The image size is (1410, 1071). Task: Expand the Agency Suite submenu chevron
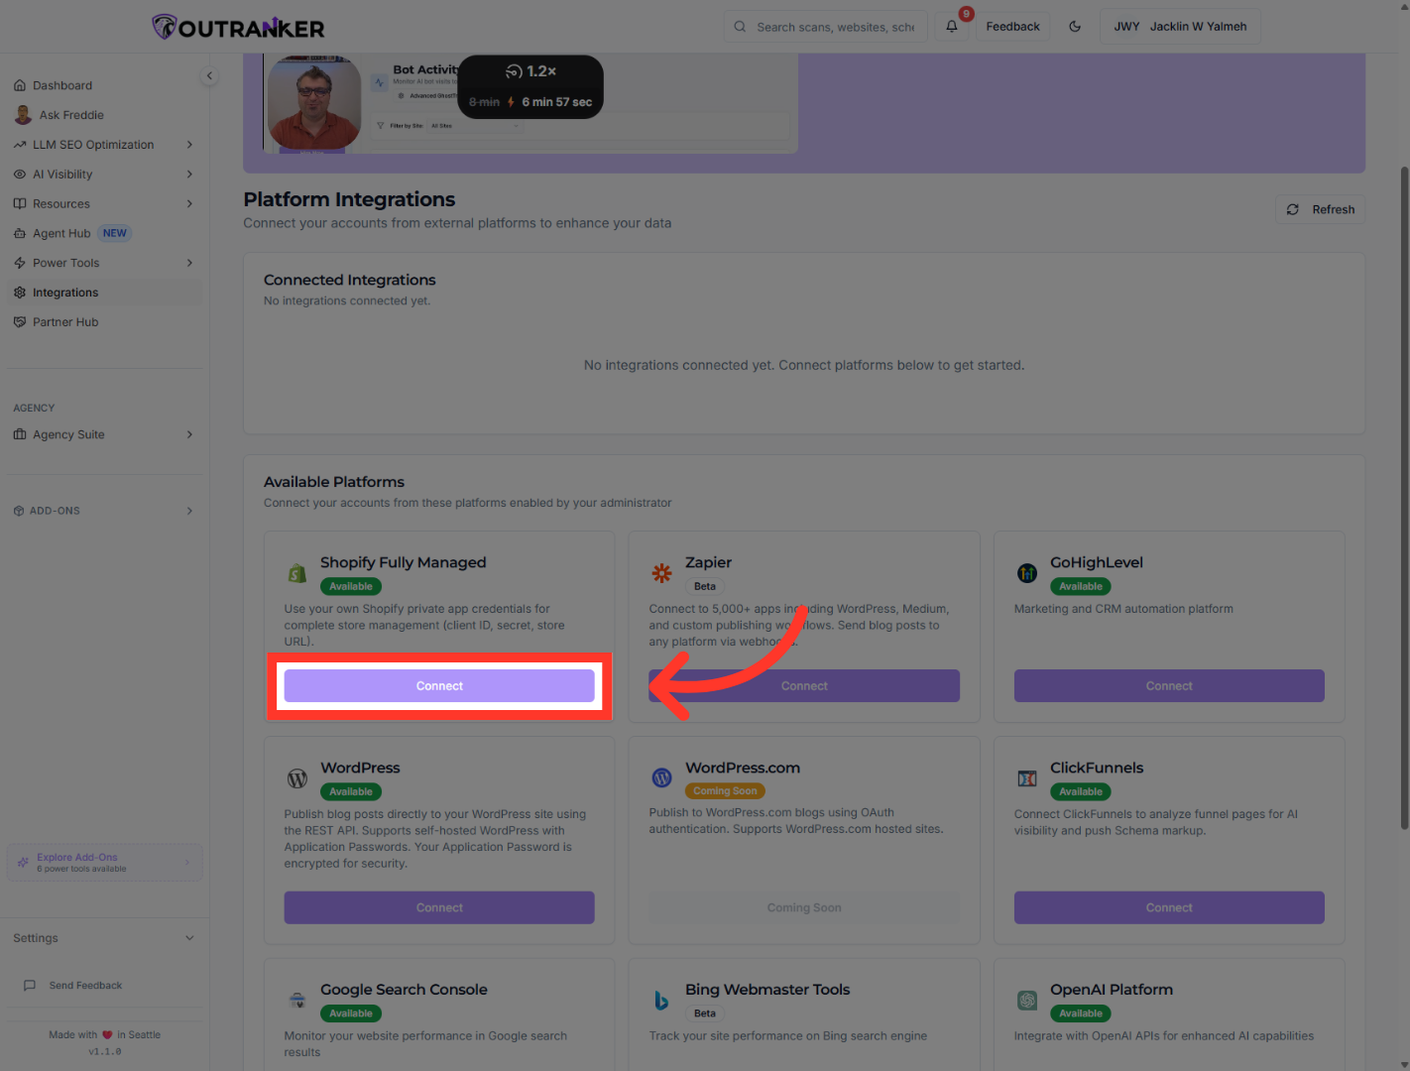pos(189,434)
